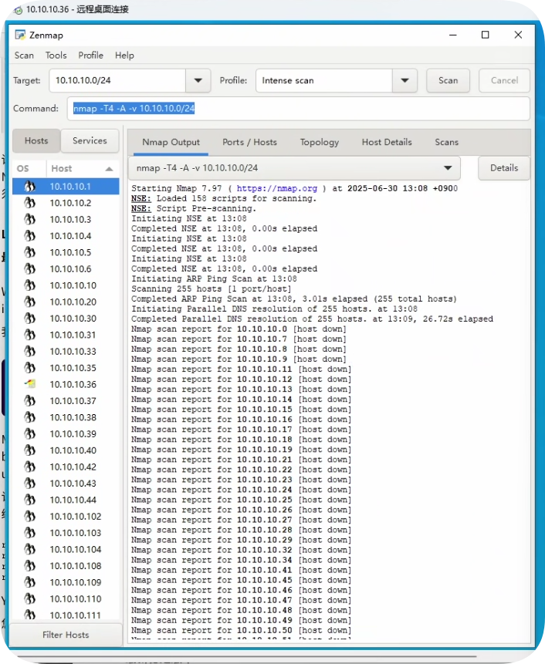Switch to the Topology tab
Viewport: 545px width, 664px height.
point(320,142)
